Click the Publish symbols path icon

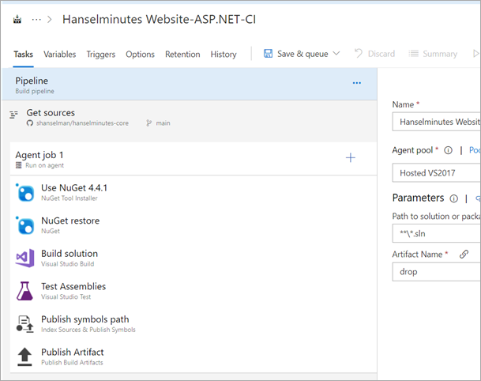tap(25, 324)
